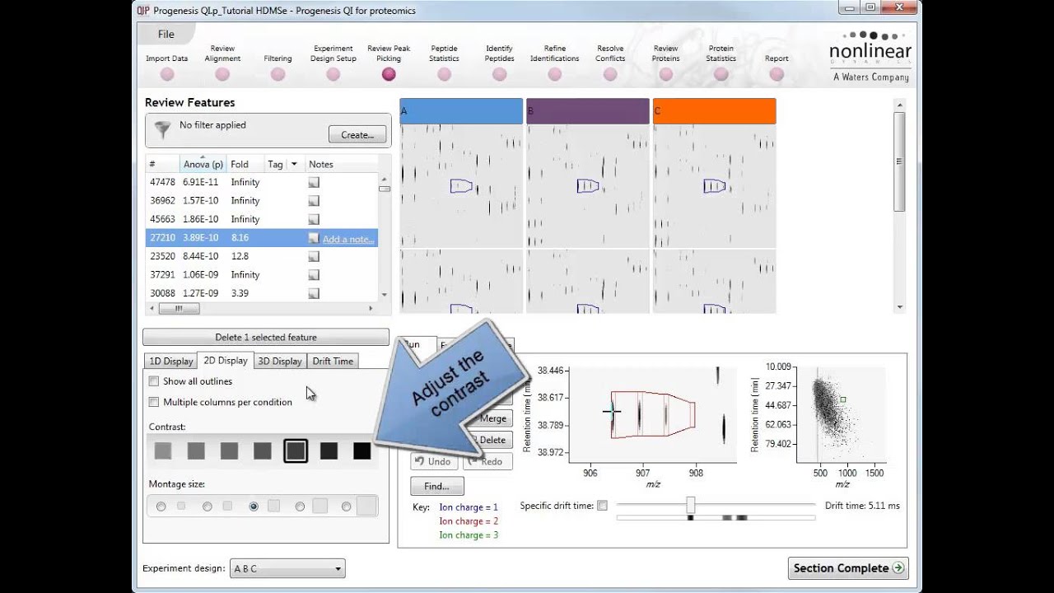The height and width of the screenshot is (593, 1054).
Task: Enable Show all outlines checkbox
Action: point(153,381)
